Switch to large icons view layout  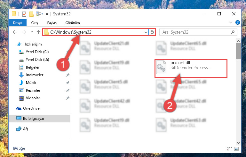point(236,149)
